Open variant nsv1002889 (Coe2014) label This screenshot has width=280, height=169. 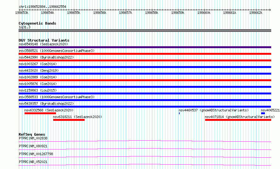pos(38,77)
